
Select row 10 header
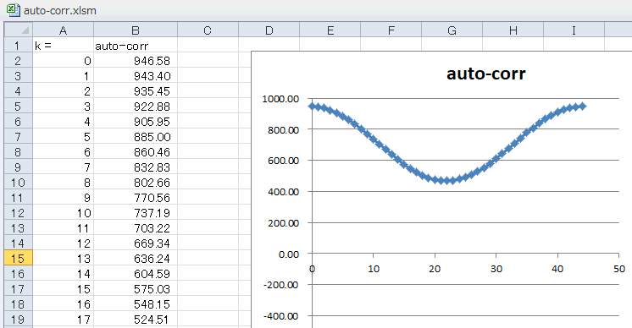pos(18,183)
